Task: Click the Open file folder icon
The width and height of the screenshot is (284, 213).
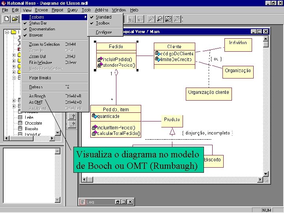Action: tap(15, 19)
